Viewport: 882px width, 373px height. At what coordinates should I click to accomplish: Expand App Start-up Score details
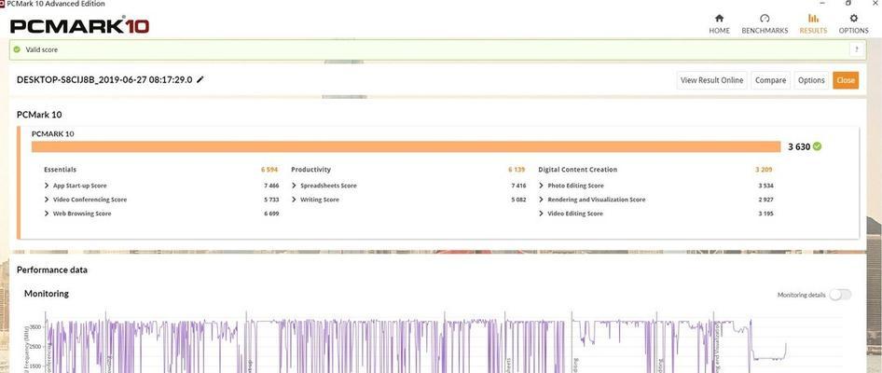(x=46, y=186)
